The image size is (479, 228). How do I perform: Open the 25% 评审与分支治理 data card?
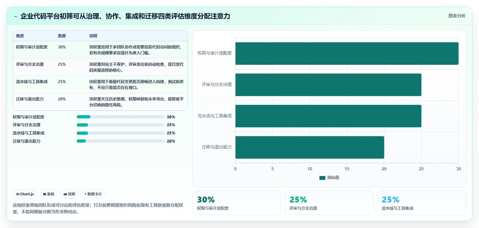(329, 203)
